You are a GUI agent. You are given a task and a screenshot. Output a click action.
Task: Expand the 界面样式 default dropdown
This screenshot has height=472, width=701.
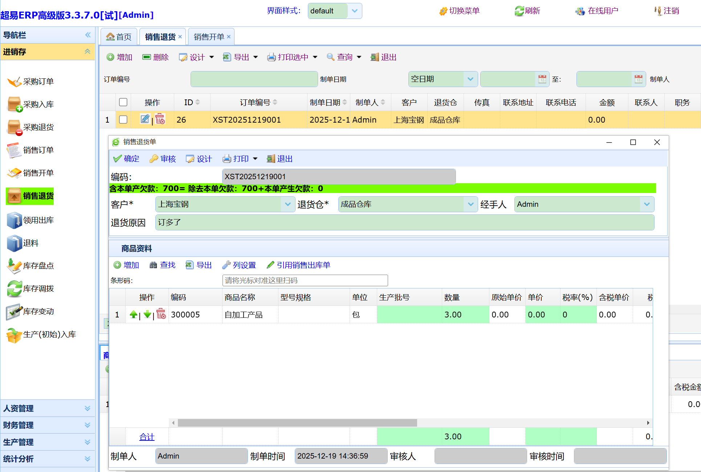[x=355, y=11]
